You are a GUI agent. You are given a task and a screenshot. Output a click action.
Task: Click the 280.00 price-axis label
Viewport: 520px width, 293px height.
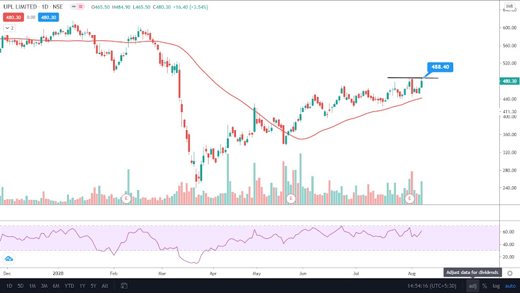pos(510,170)
